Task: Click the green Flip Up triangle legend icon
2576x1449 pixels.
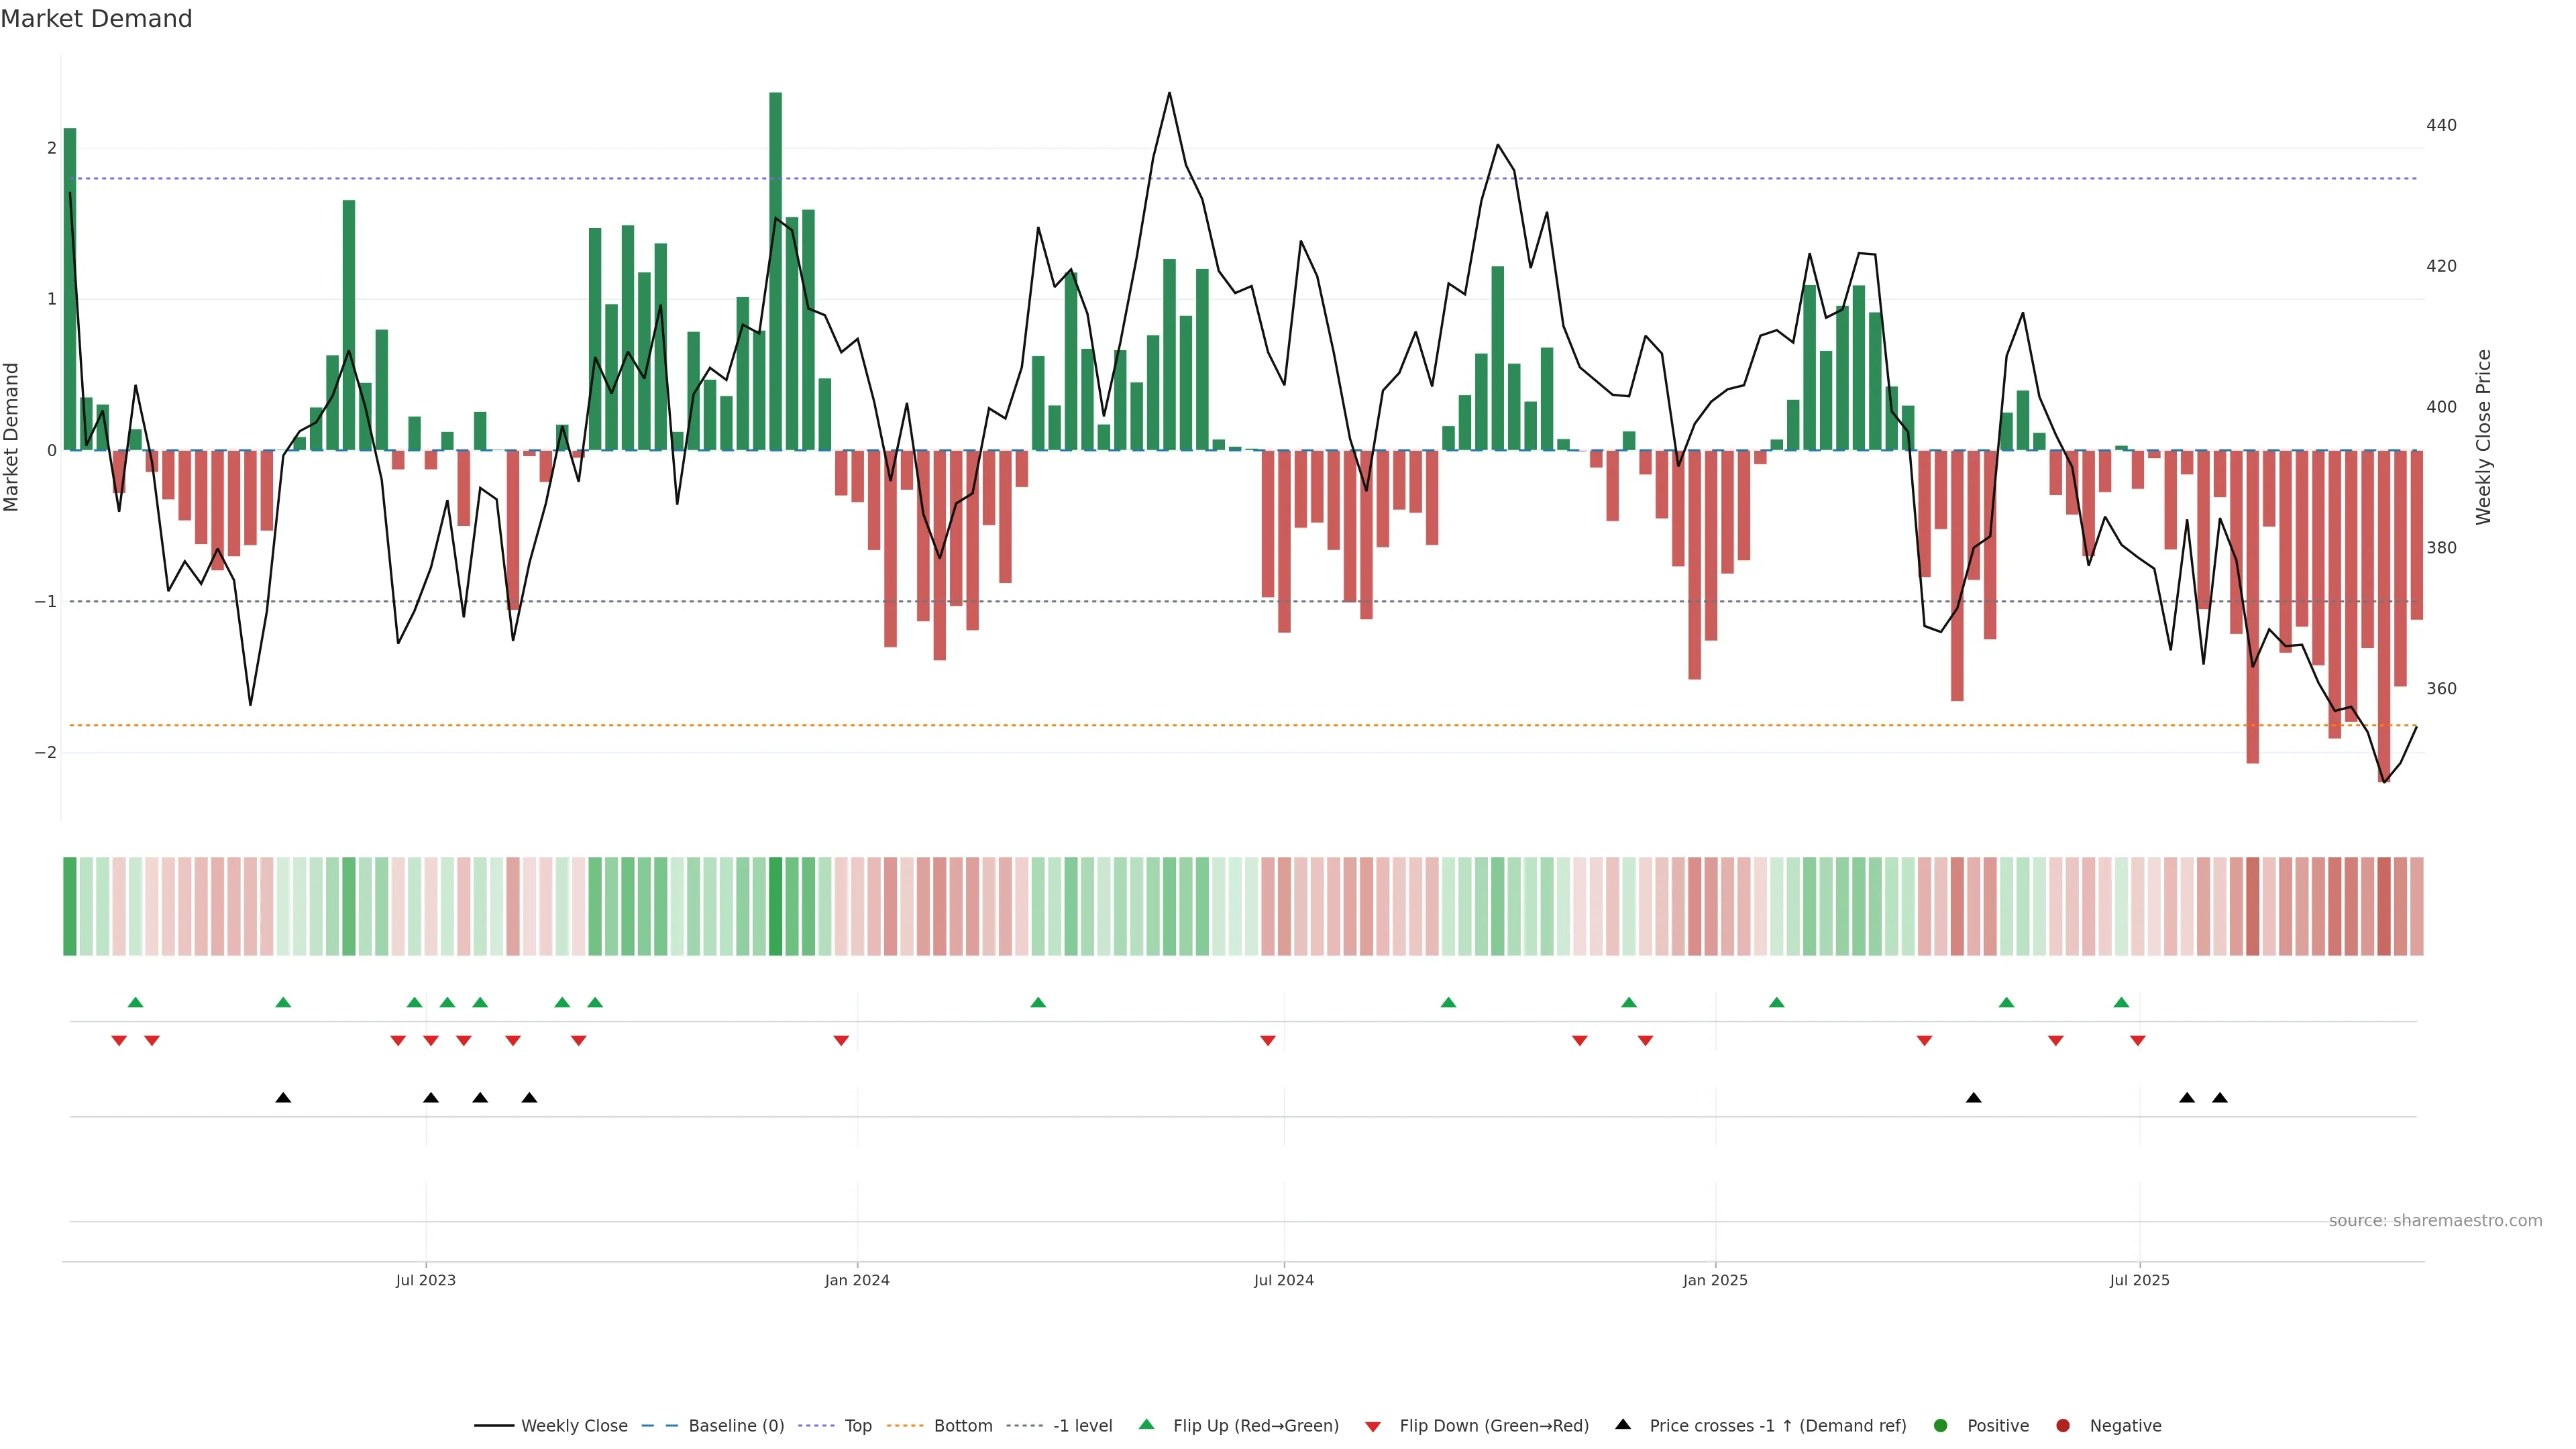Action: pos(1146,1424)
